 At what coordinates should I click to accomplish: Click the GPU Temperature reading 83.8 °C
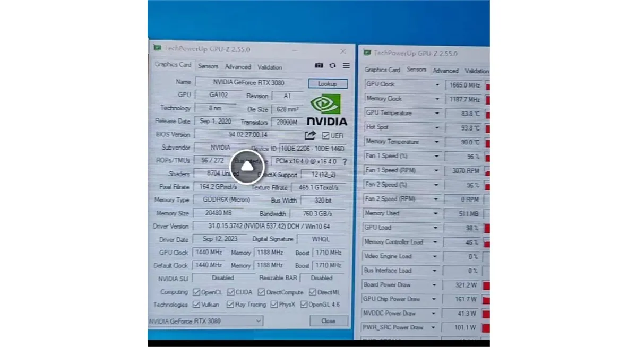click(463, 114)
